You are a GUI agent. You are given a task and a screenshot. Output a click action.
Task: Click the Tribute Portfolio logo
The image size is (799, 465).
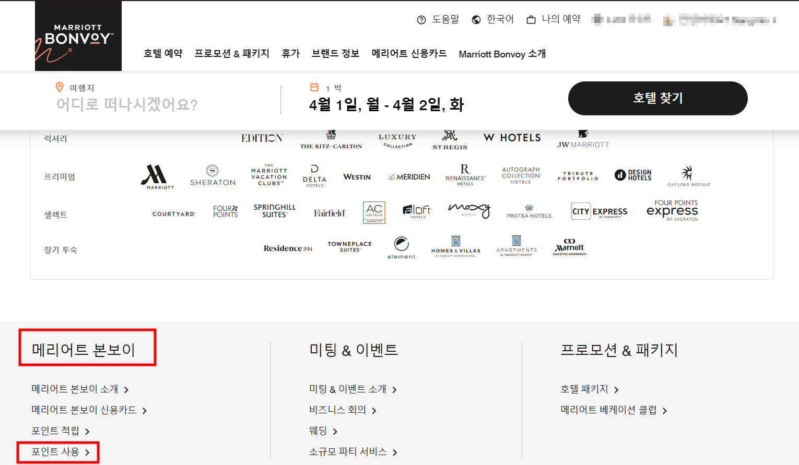[x=578, y=176]
